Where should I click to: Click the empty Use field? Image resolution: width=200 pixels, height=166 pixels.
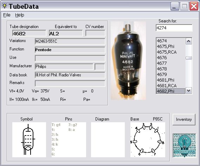tap(70, 58)
